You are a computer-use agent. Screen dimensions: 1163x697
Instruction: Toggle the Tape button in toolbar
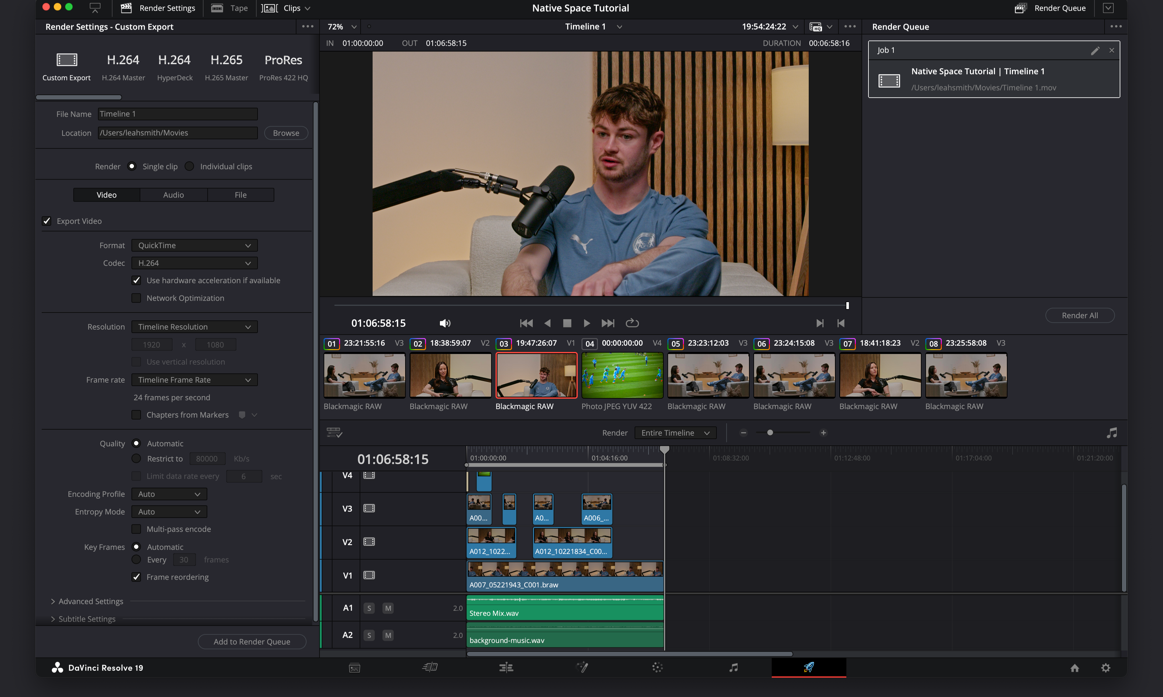pyautogui.click(x=230, y=8)
